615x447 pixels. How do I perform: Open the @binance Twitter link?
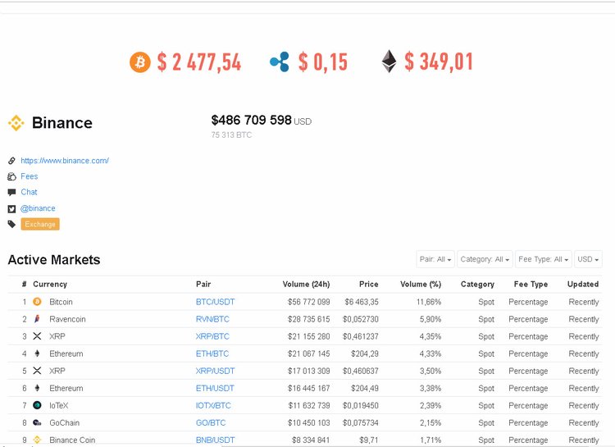pos(38,208)
